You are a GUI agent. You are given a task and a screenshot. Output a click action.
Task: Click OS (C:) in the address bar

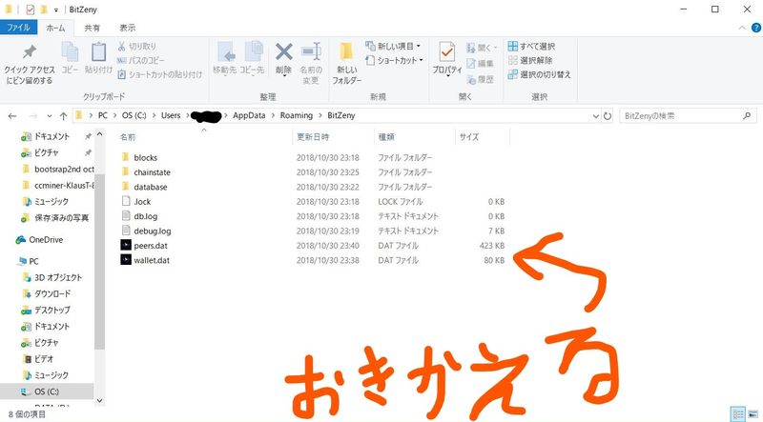click(134, 115)
